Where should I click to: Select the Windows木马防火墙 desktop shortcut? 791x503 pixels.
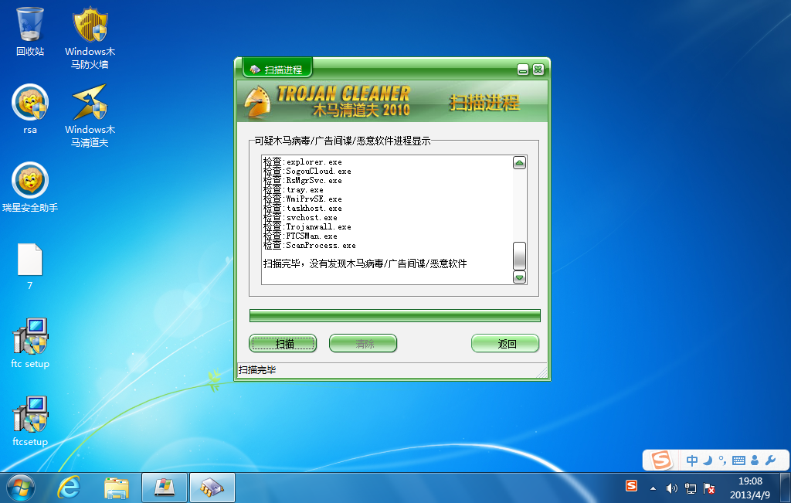click(90, 38)
